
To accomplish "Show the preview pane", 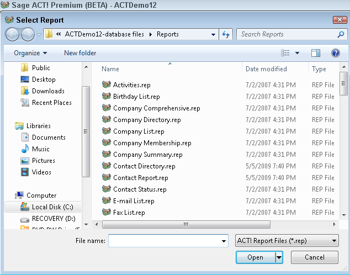I will point(316,53).
